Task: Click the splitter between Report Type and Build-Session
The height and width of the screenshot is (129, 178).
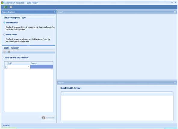Action: 29,45
